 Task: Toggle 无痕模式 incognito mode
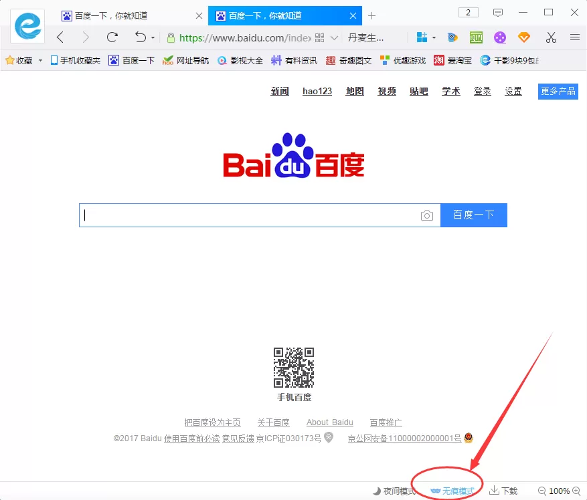[x=452, y=491]
